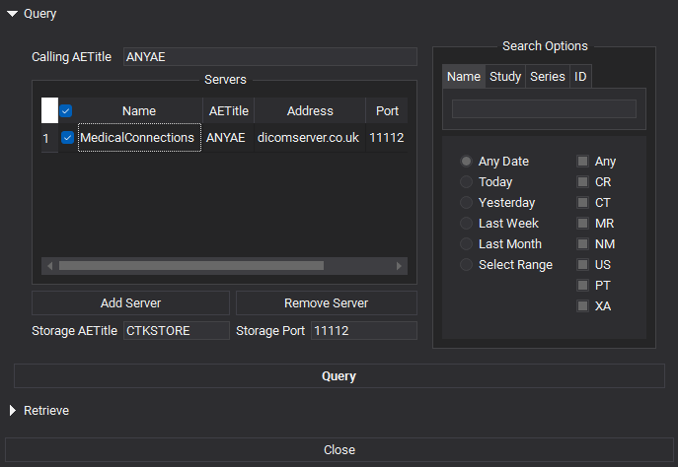Click the Name column header
Image resolution: width=678 pixels, height=467 pixels.
tap(139, 111)
